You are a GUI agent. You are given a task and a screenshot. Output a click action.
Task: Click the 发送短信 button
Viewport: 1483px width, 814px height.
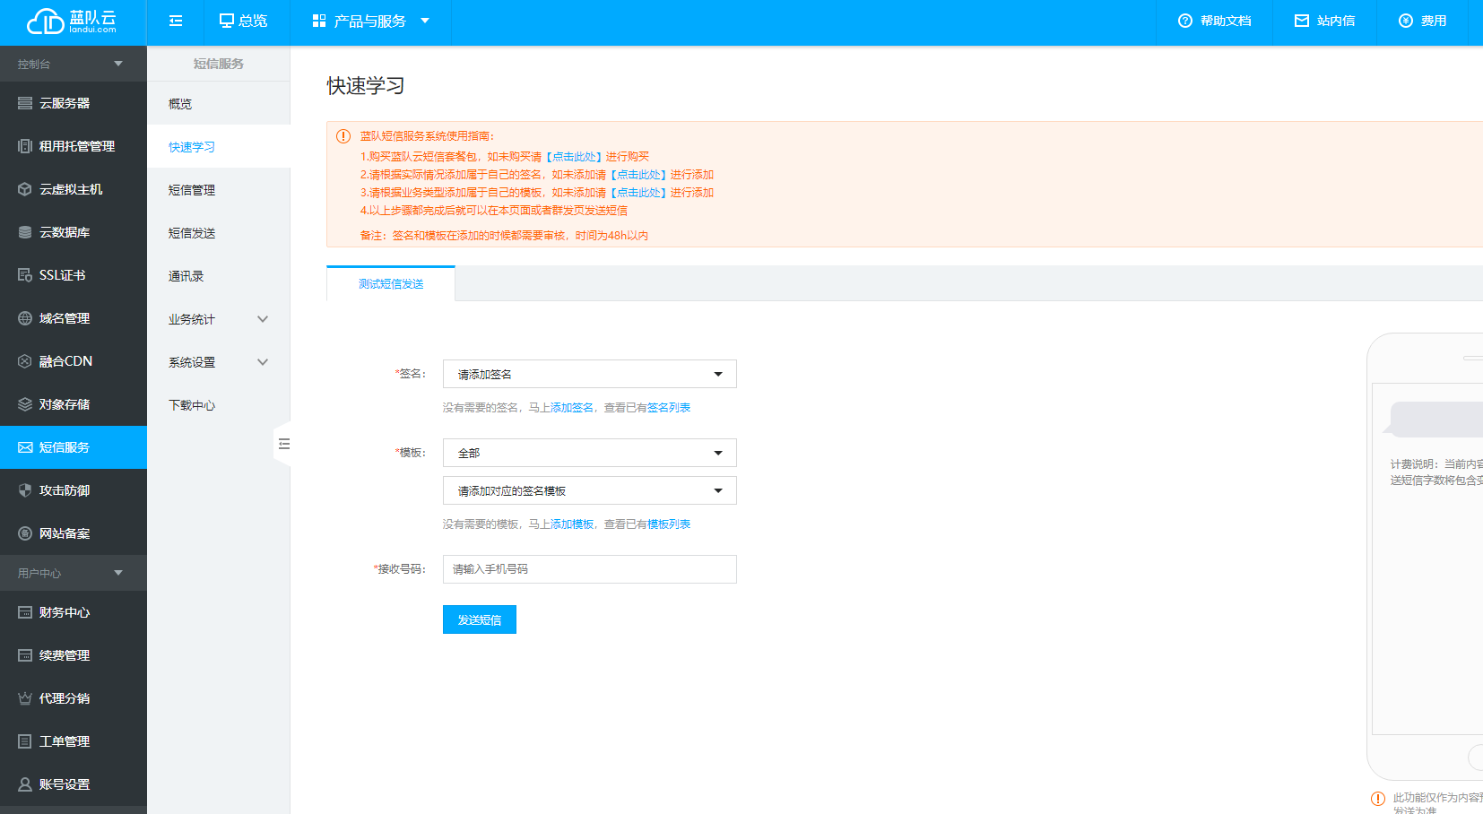[479, 619]
